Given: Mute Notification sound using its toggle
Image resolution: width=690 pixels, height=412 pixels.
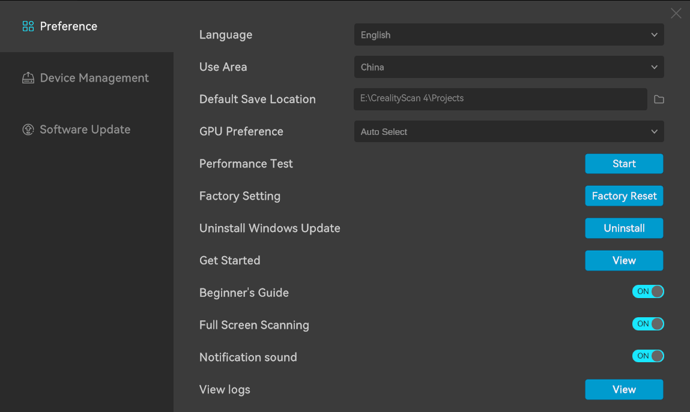Looking at the screenshot, I should pyautogui.click(x=647, y=356).
